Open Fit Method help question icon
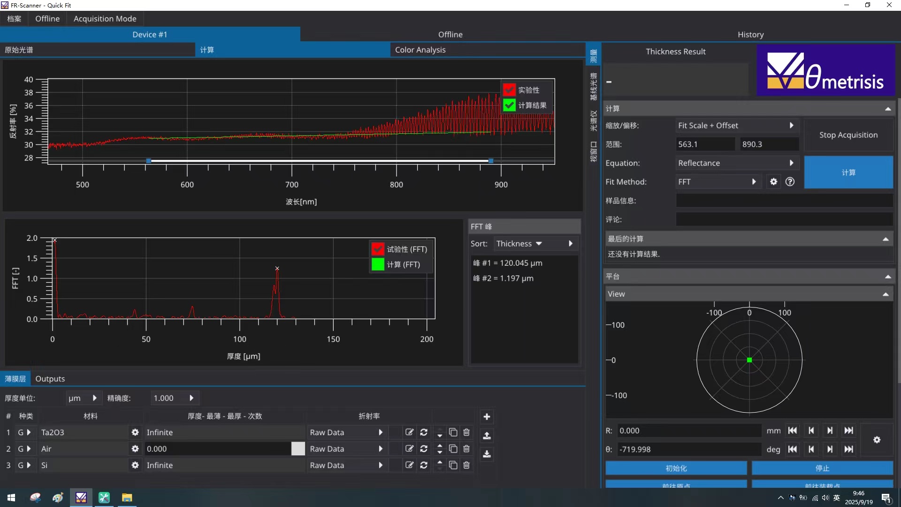Viewport: 901px width, 507px height. coord(790,182)
